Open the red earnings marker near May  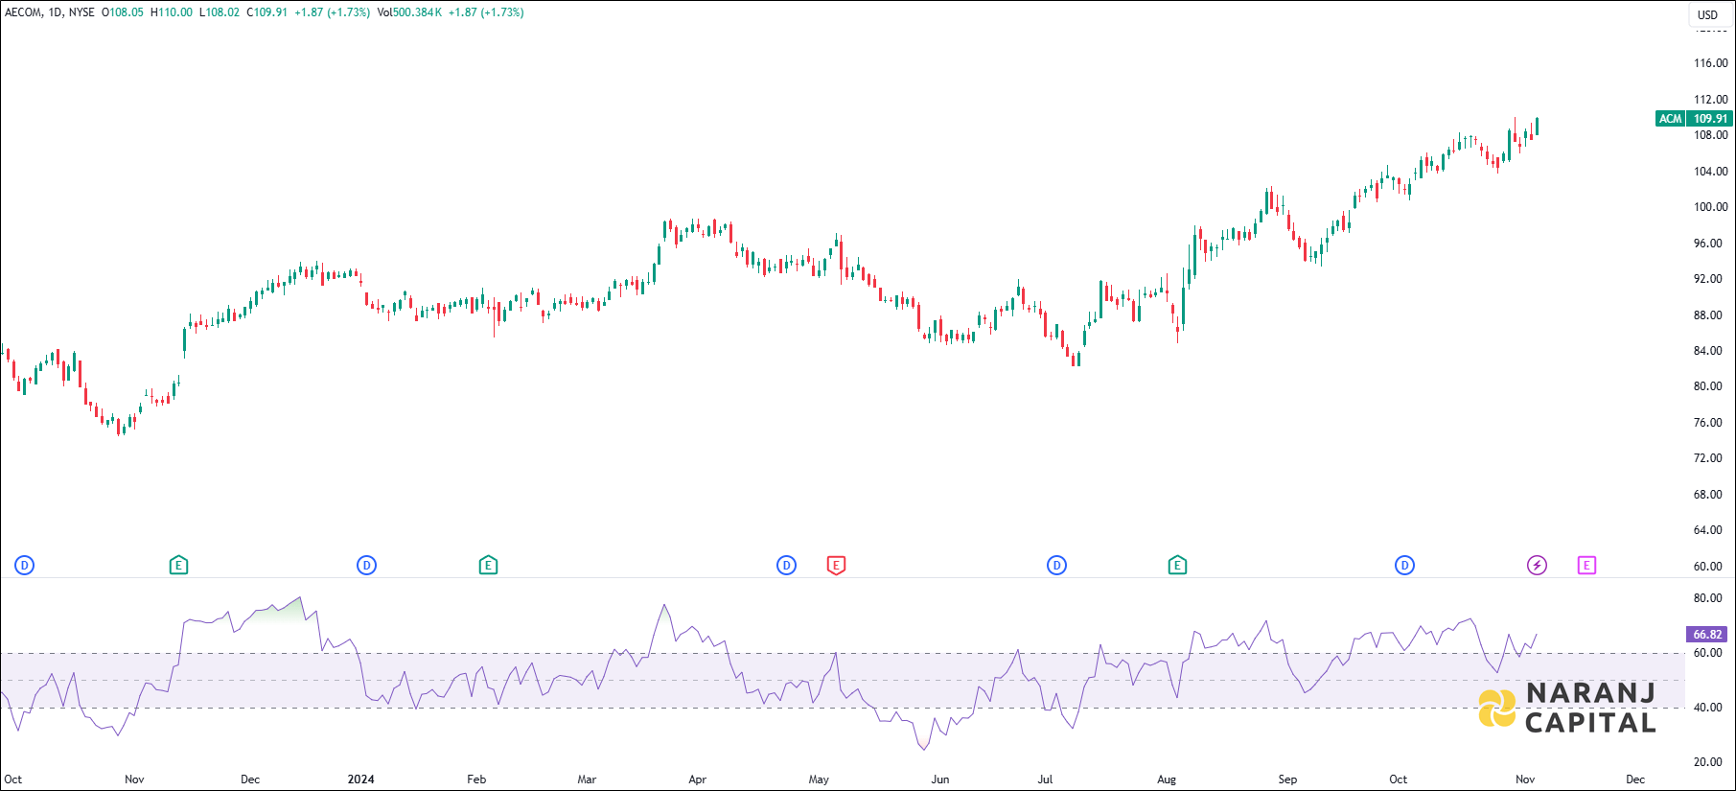(836, 566)
